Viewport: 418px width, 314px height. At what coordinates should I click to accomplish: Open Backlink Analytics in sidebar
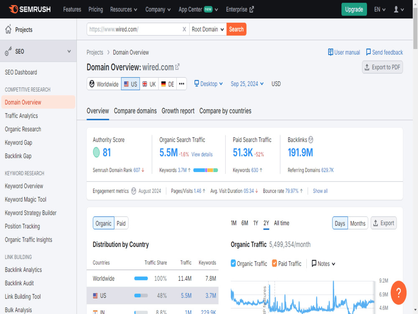pos(23,270)
